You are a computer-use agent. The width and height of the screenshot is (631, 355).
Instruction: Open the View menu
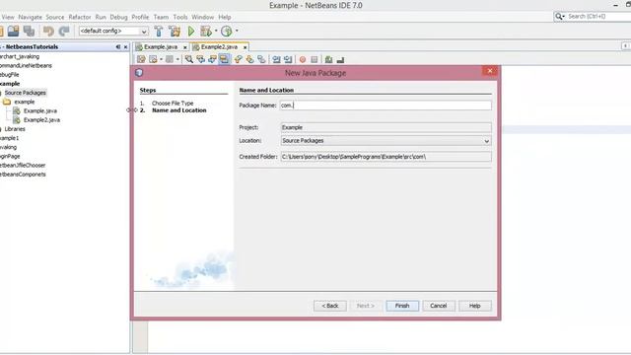tap(8, 17)
